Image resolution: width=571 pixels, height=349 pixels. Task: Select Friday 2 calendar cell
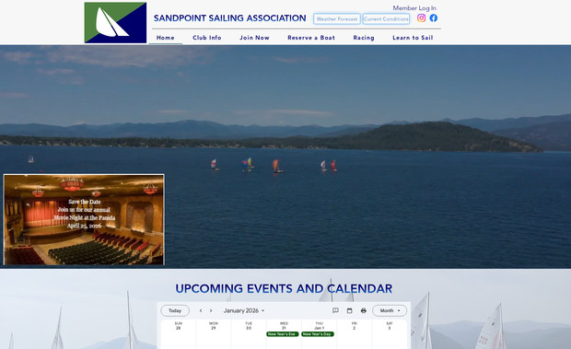355,333
